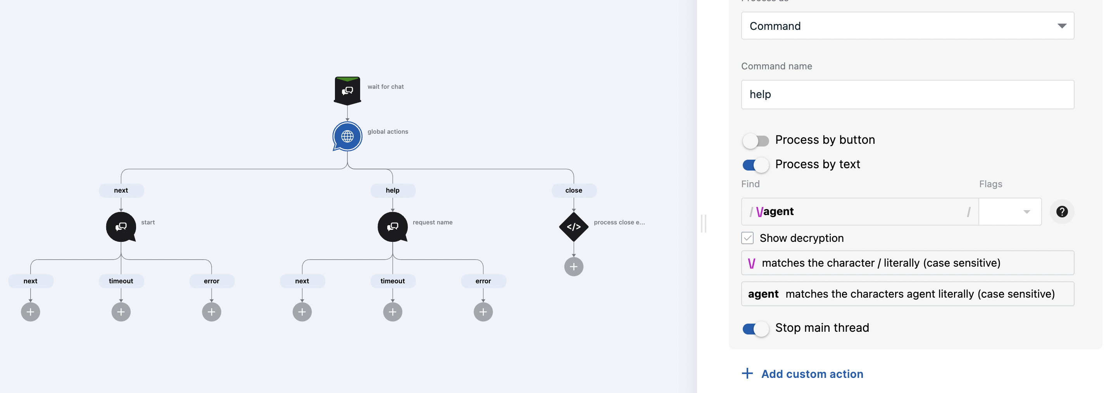The image size is (1118, 393).
Task: Select the request name chat node
Action: coord(393,226)
